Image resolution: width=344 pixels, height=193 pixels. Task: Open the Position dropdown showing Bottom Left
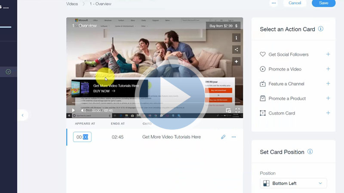pos(293,184)
